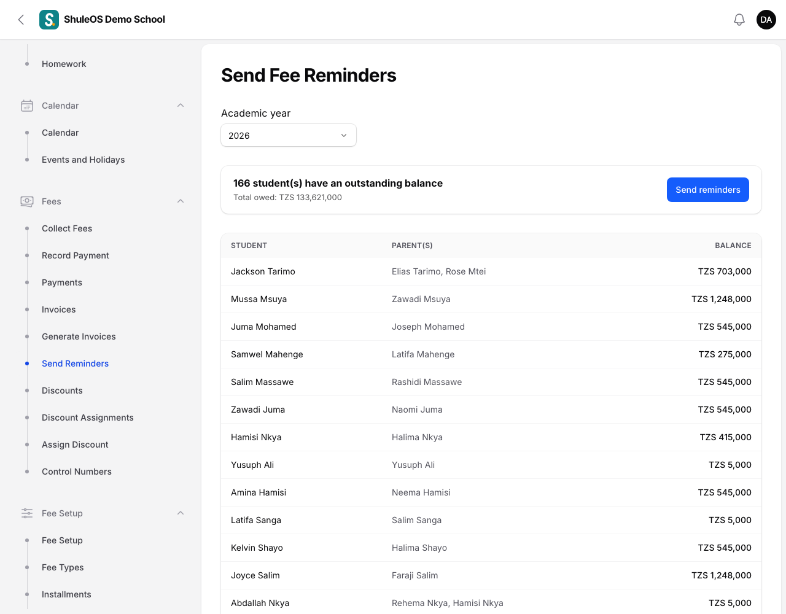Viewport: 786px width, 614px height.
Task: Click balance TZS 275,000
Action: 725,354
